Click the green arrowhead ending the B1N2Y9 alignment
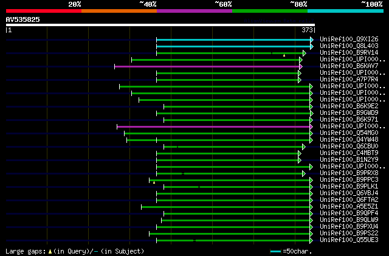This screenshot has width=389, height=256. click(300, 161)
